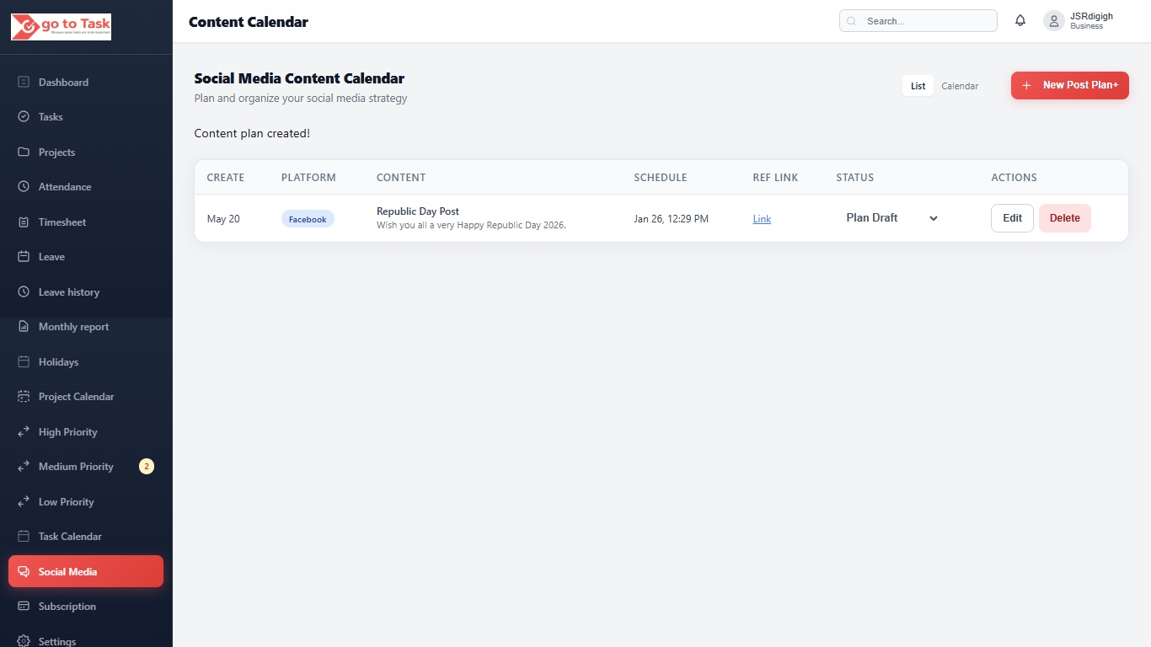Click the Low Priority arrows icon
The width and height of the screenshot is (1151, 647).
click(24, 502)
